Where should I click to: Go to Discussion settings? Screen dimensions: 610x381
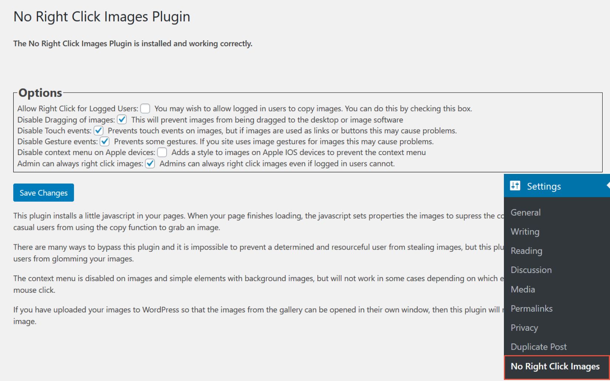tap(531, 270)
